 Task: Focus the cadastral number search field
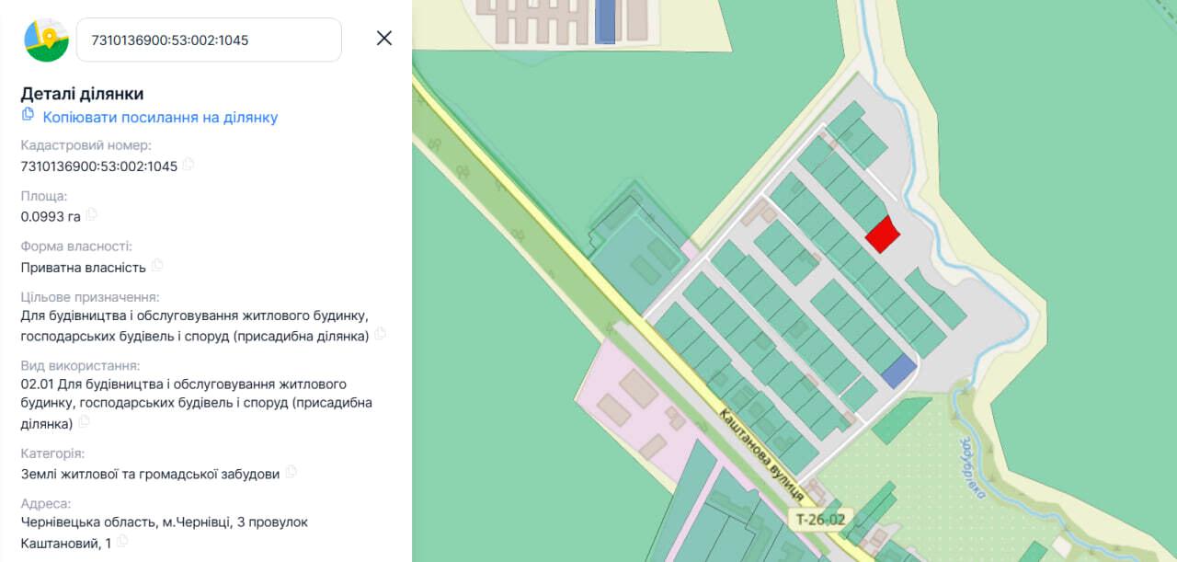(x=209, y=40)
